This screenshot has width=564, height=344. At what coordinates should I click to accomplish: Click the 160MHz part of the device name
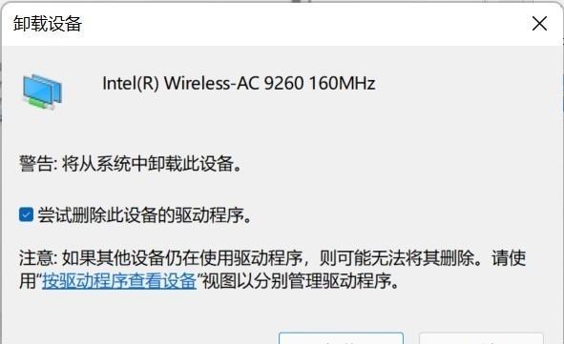[x=342, y=83]
